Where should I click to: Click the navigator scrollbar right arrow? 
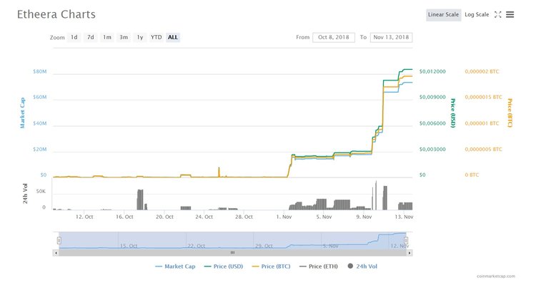(x=407, y=252)
